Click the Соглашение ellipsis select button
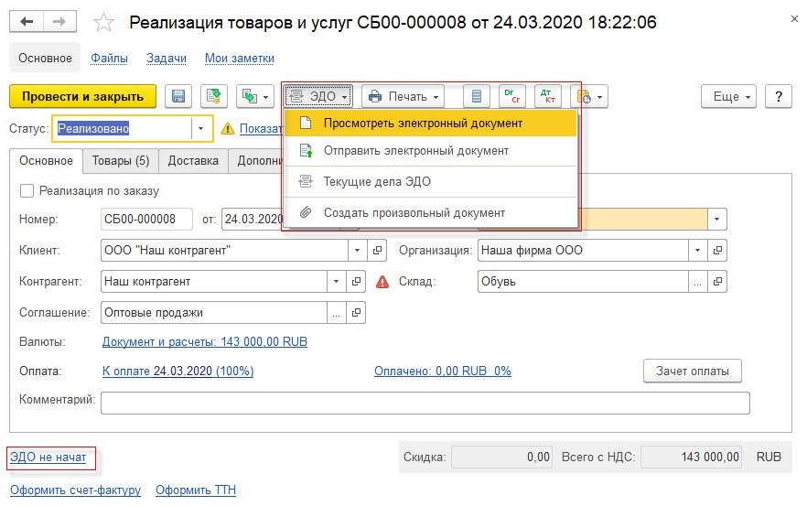The height and width of the screenshot is (506, 807). point(336,313)
